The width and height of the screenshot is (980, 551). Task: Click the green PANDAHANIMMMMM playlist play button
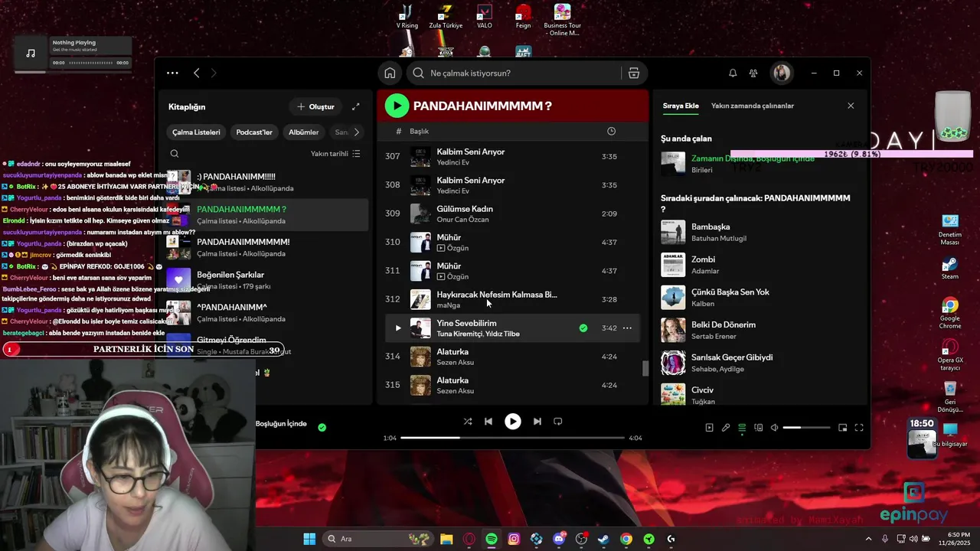tap(397, 106)
